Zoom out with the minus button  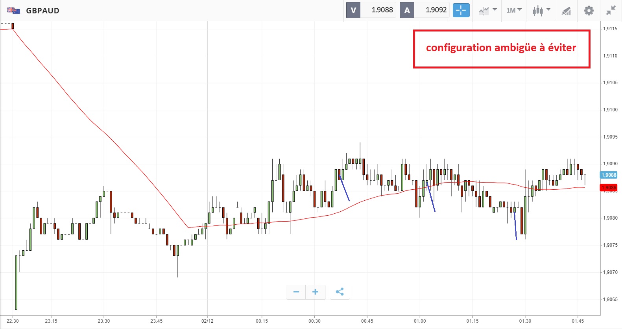[x=296, y=292]
